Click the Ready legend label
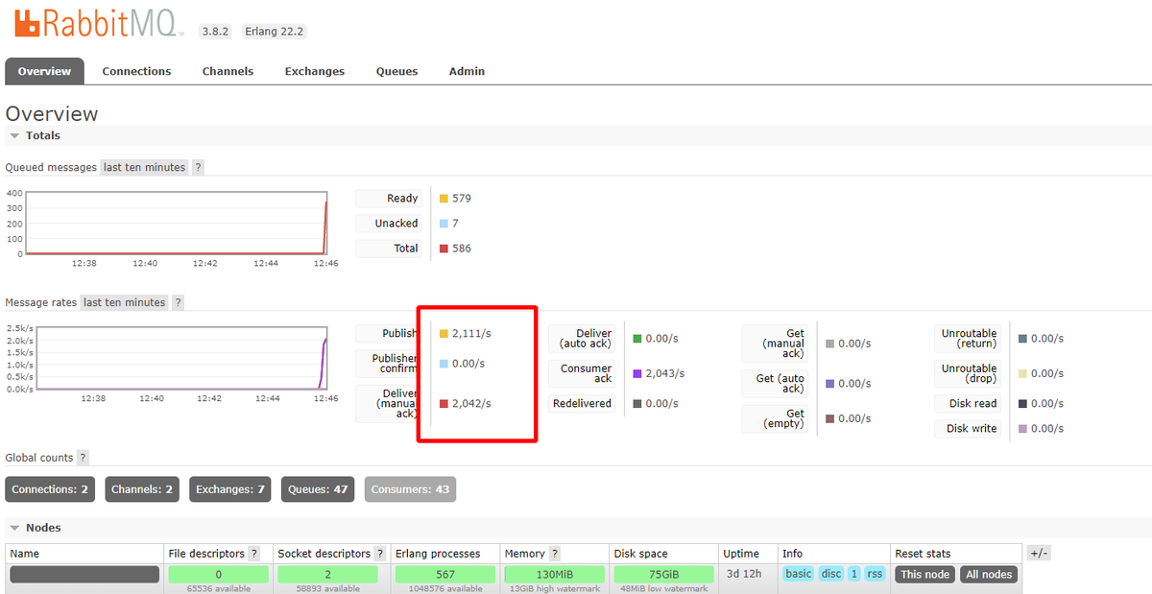 point(389,199)
